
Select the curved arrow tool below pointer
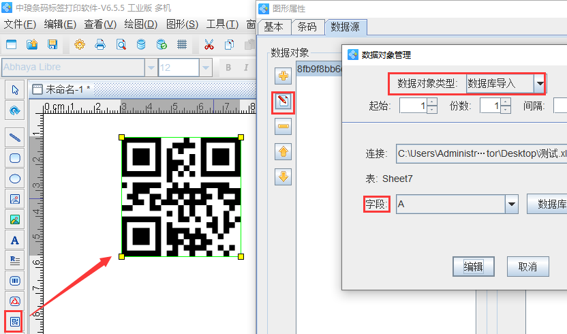(15, 110)
